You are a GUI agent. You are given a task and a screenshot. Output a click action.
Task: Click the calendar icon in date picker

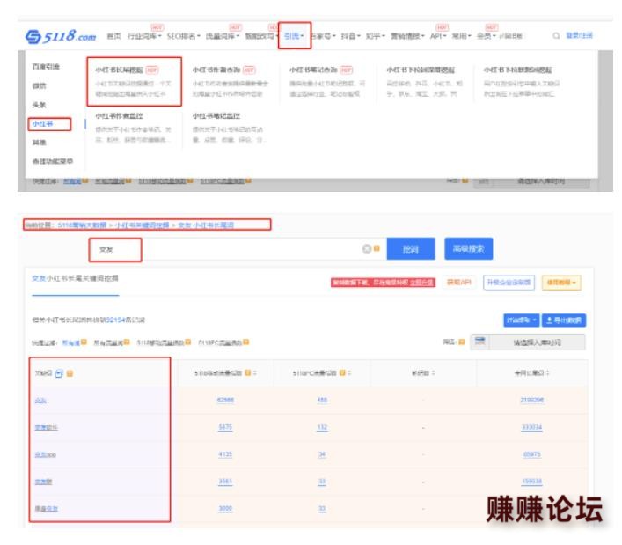(480, 342)
